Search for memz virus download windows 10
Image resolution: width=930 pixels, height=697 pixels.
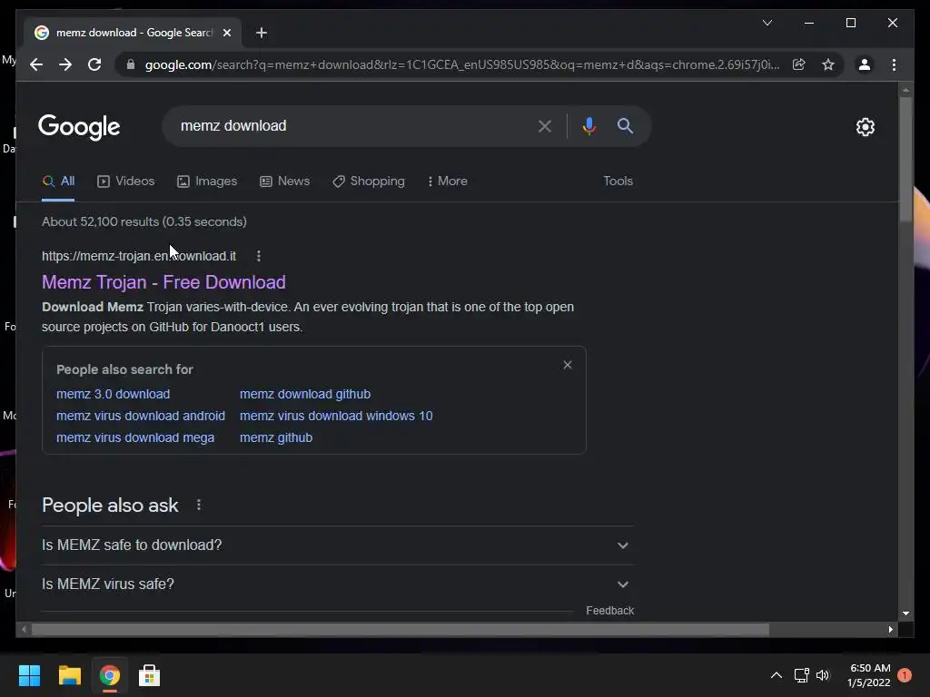336,416
